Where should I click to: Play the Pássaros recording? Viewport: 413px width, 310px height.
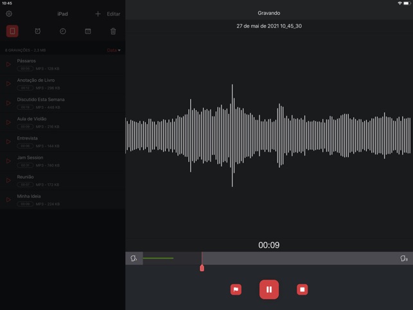pyautogui.click(x=8, y=64)
